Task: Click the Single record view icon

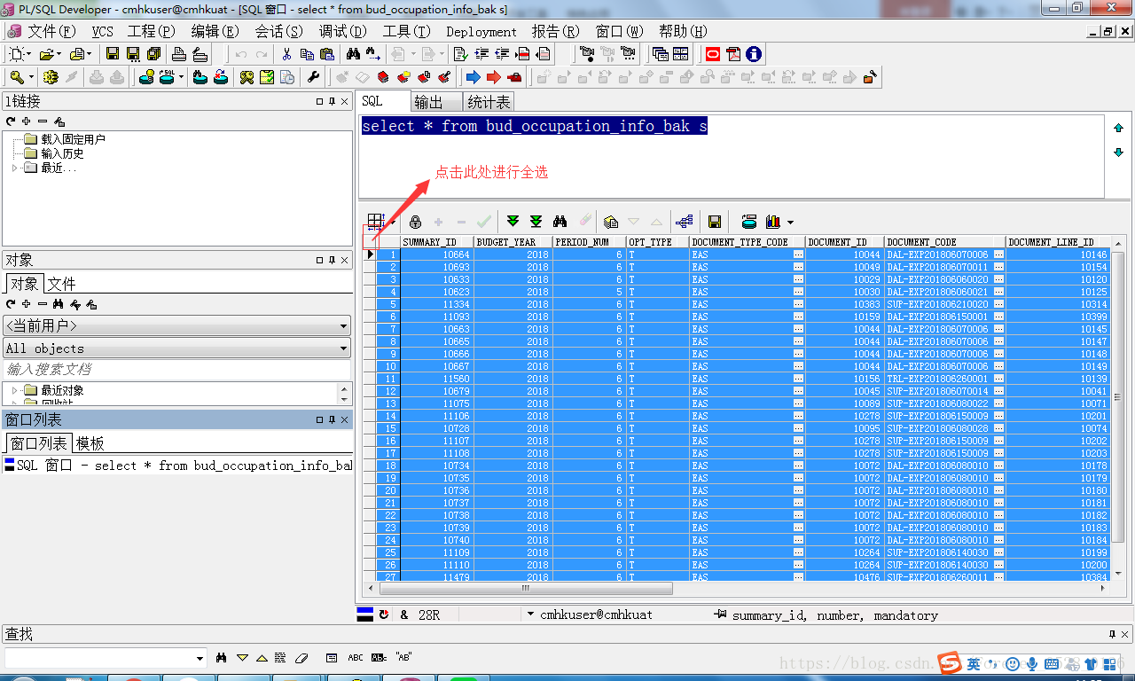Action: [610, 222]
